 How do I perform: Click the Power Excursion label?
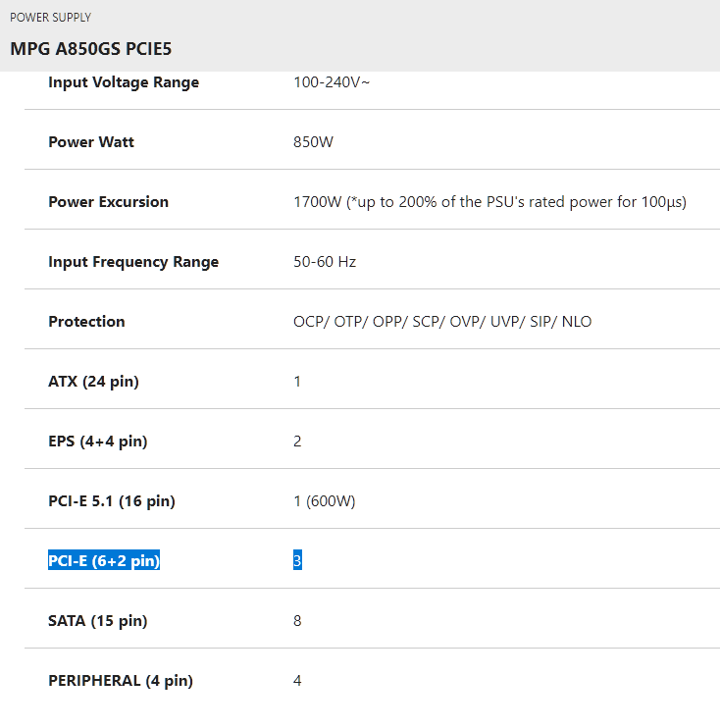[x=108, y=202]
